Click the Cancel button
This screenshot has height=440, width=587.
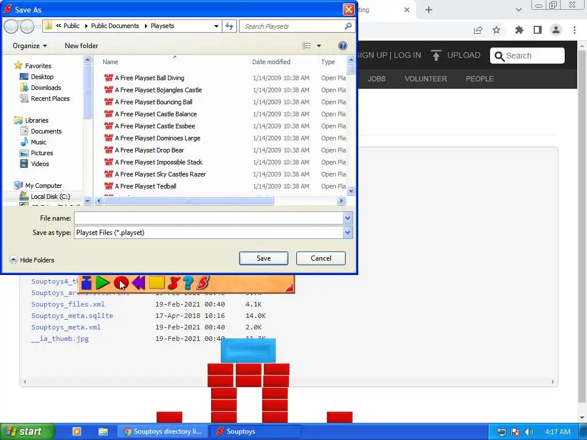321,258
